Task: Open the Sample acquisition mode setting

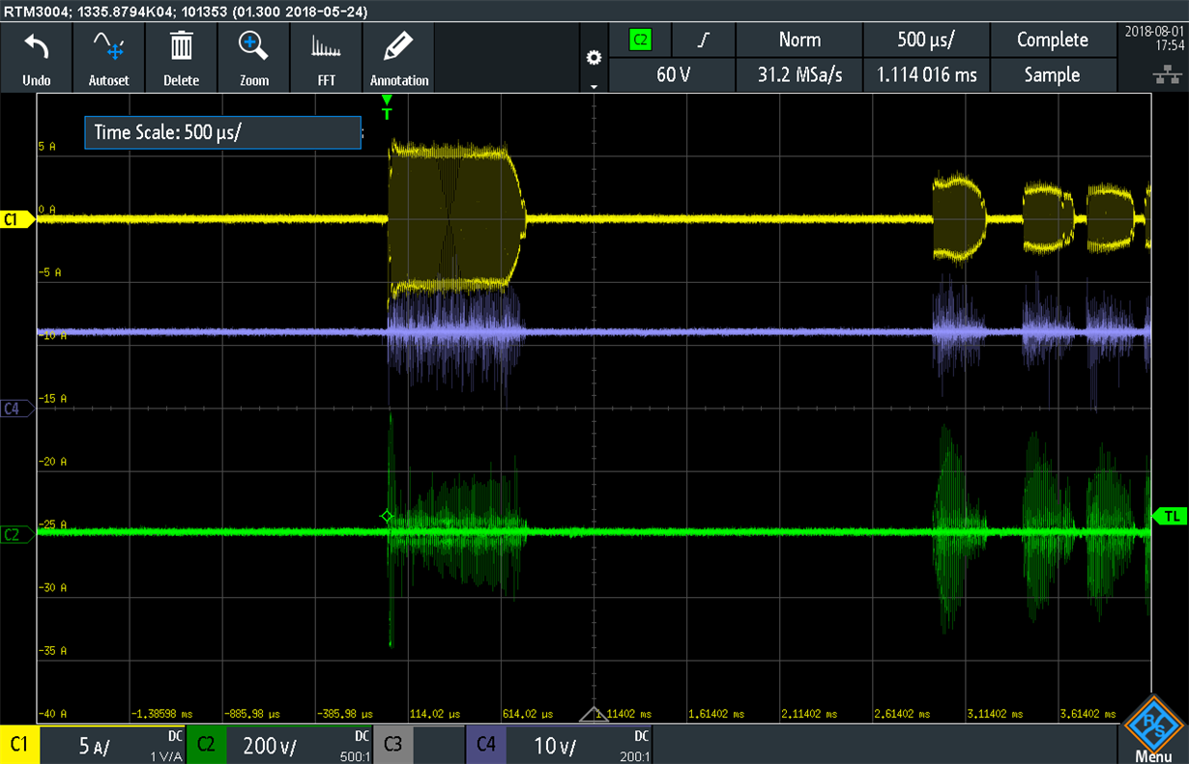Action: click(x=1053, y=75)
